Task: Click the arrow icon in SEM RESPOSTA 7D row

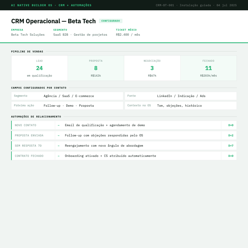Action: click(x=59, y=146)
